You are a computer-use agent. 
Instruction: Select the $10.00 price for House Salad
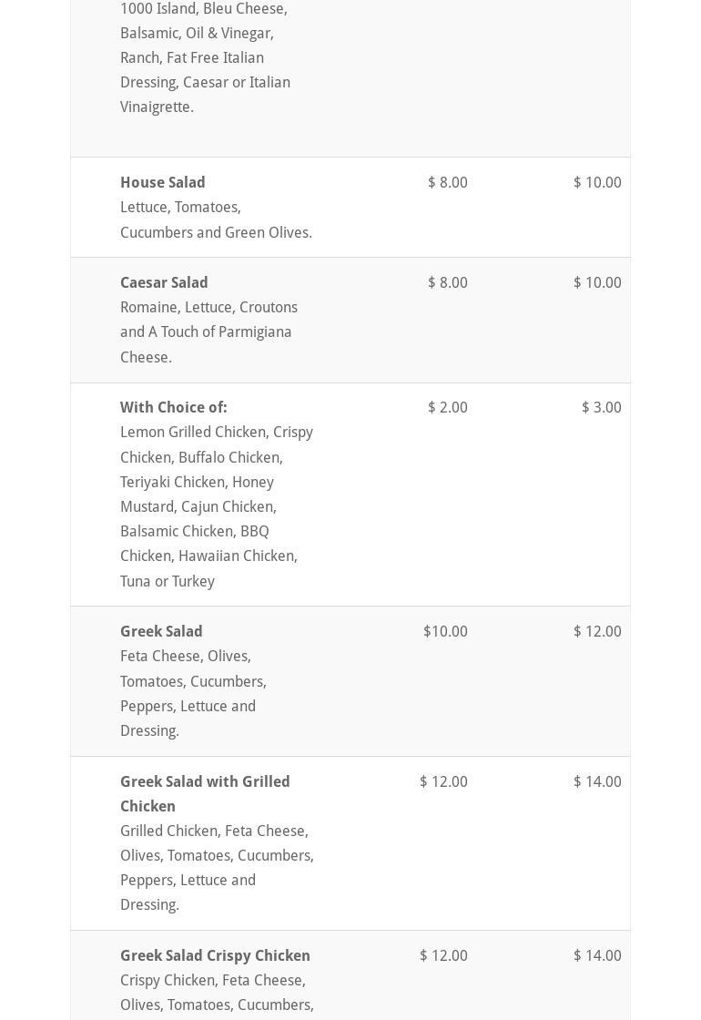pyautogui.click(x=597, y=182)
